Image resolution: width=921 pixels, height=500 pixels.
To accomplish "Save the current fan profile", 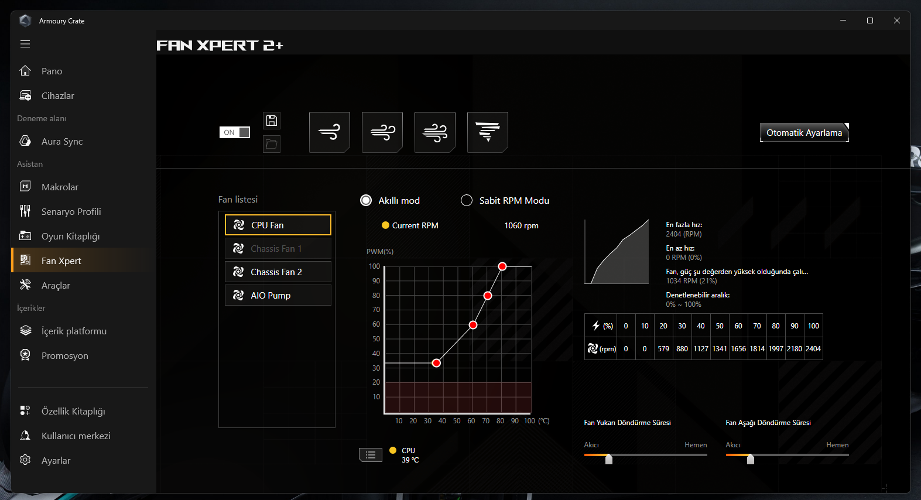I will 272,121.
